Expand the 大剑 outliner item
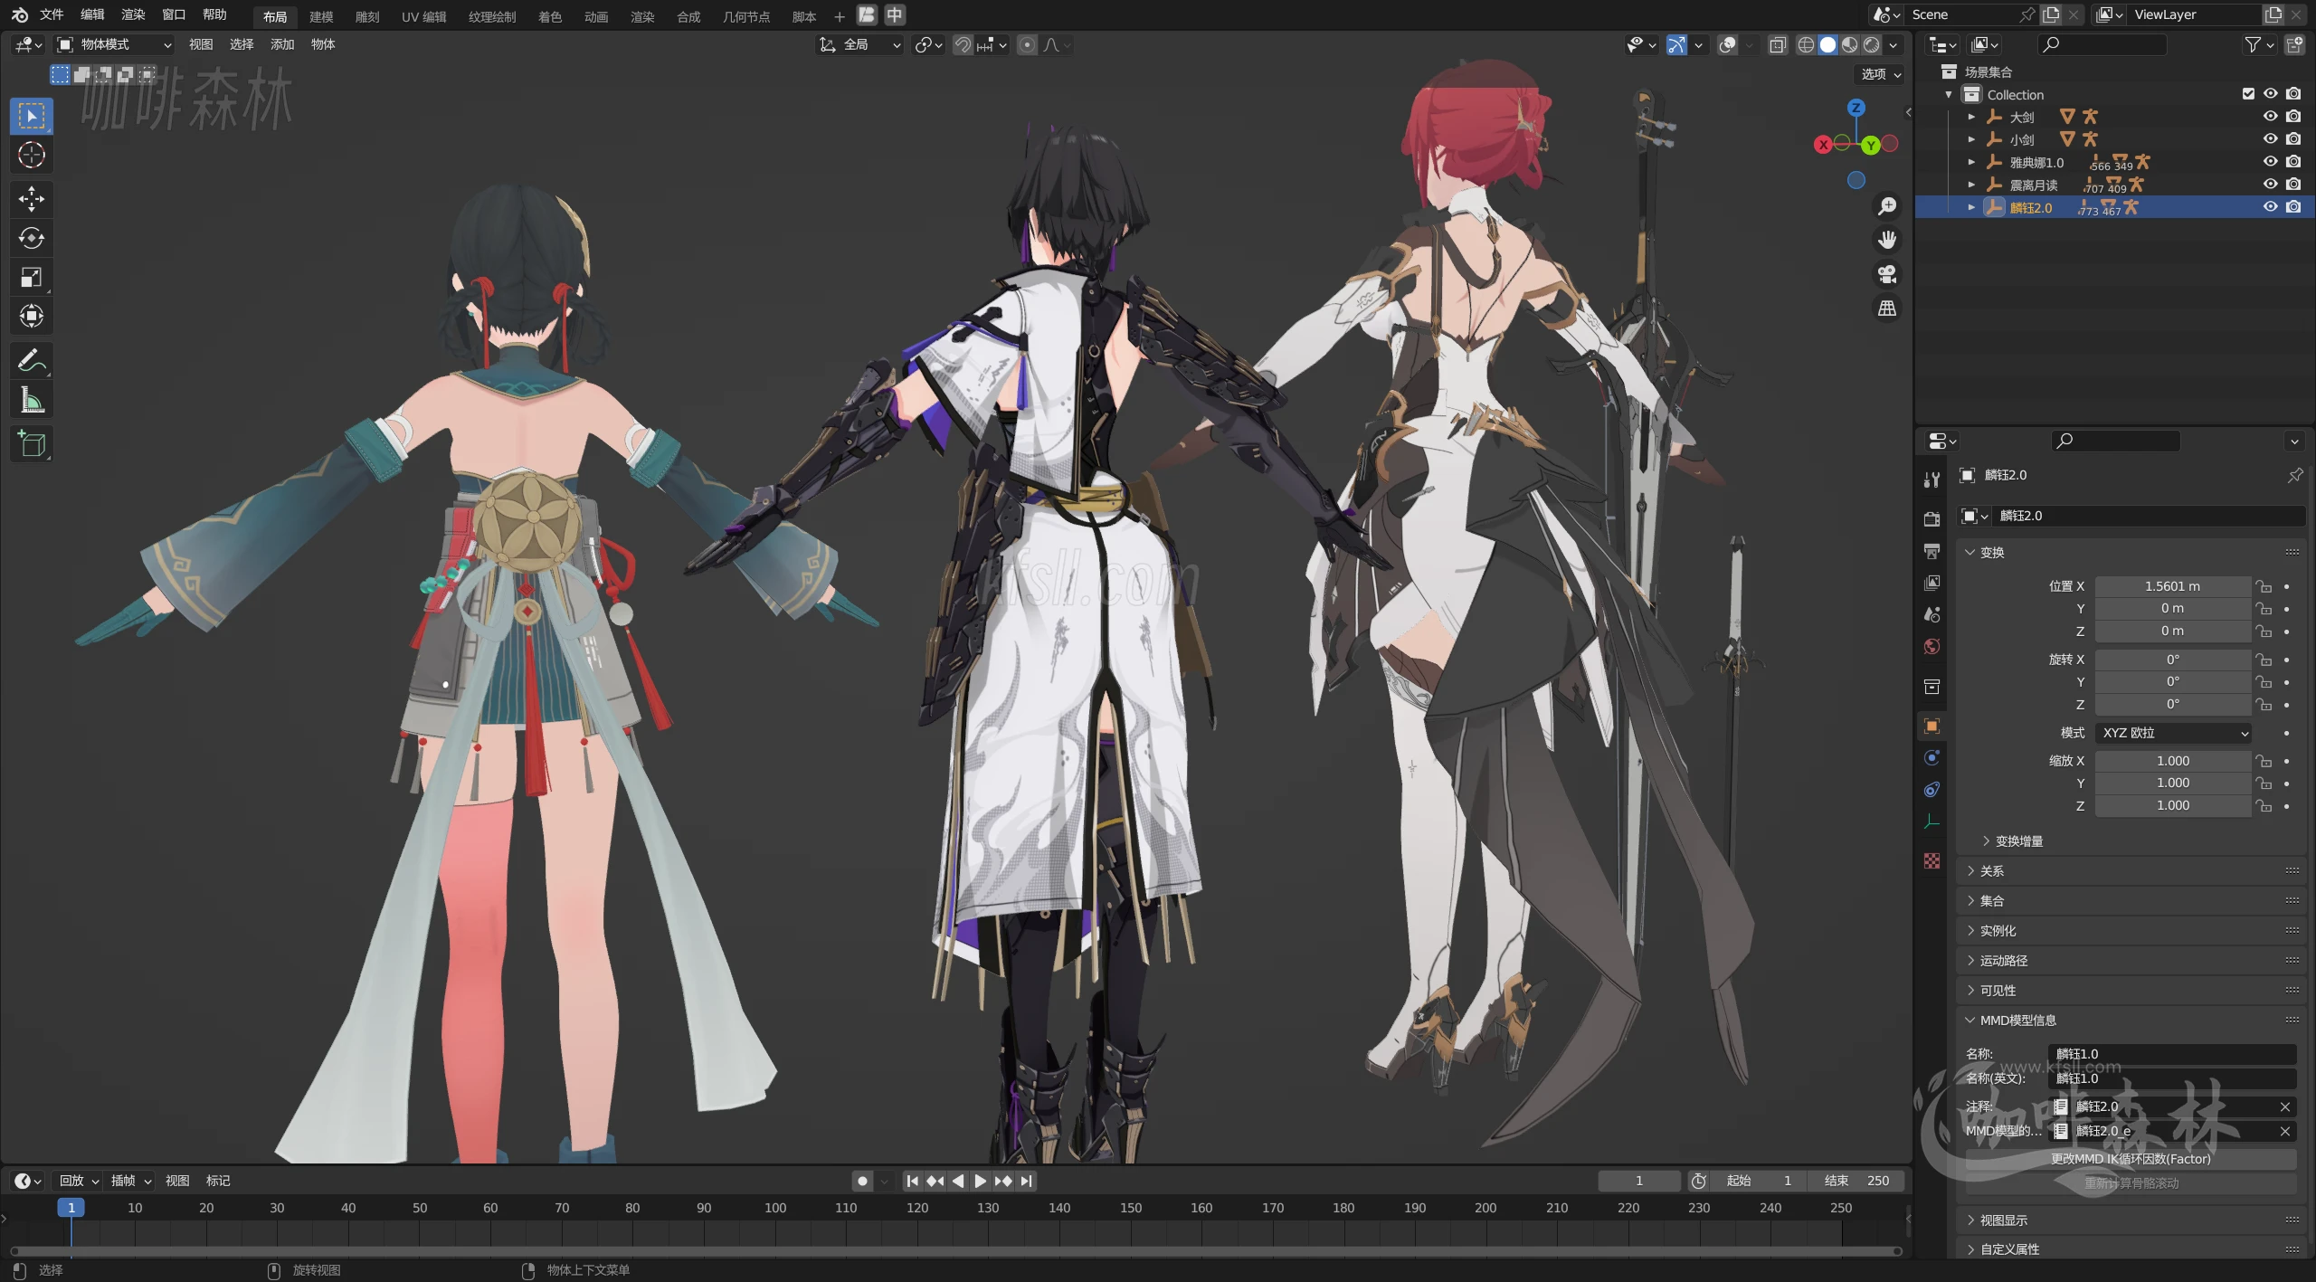 coord(1971,117)
